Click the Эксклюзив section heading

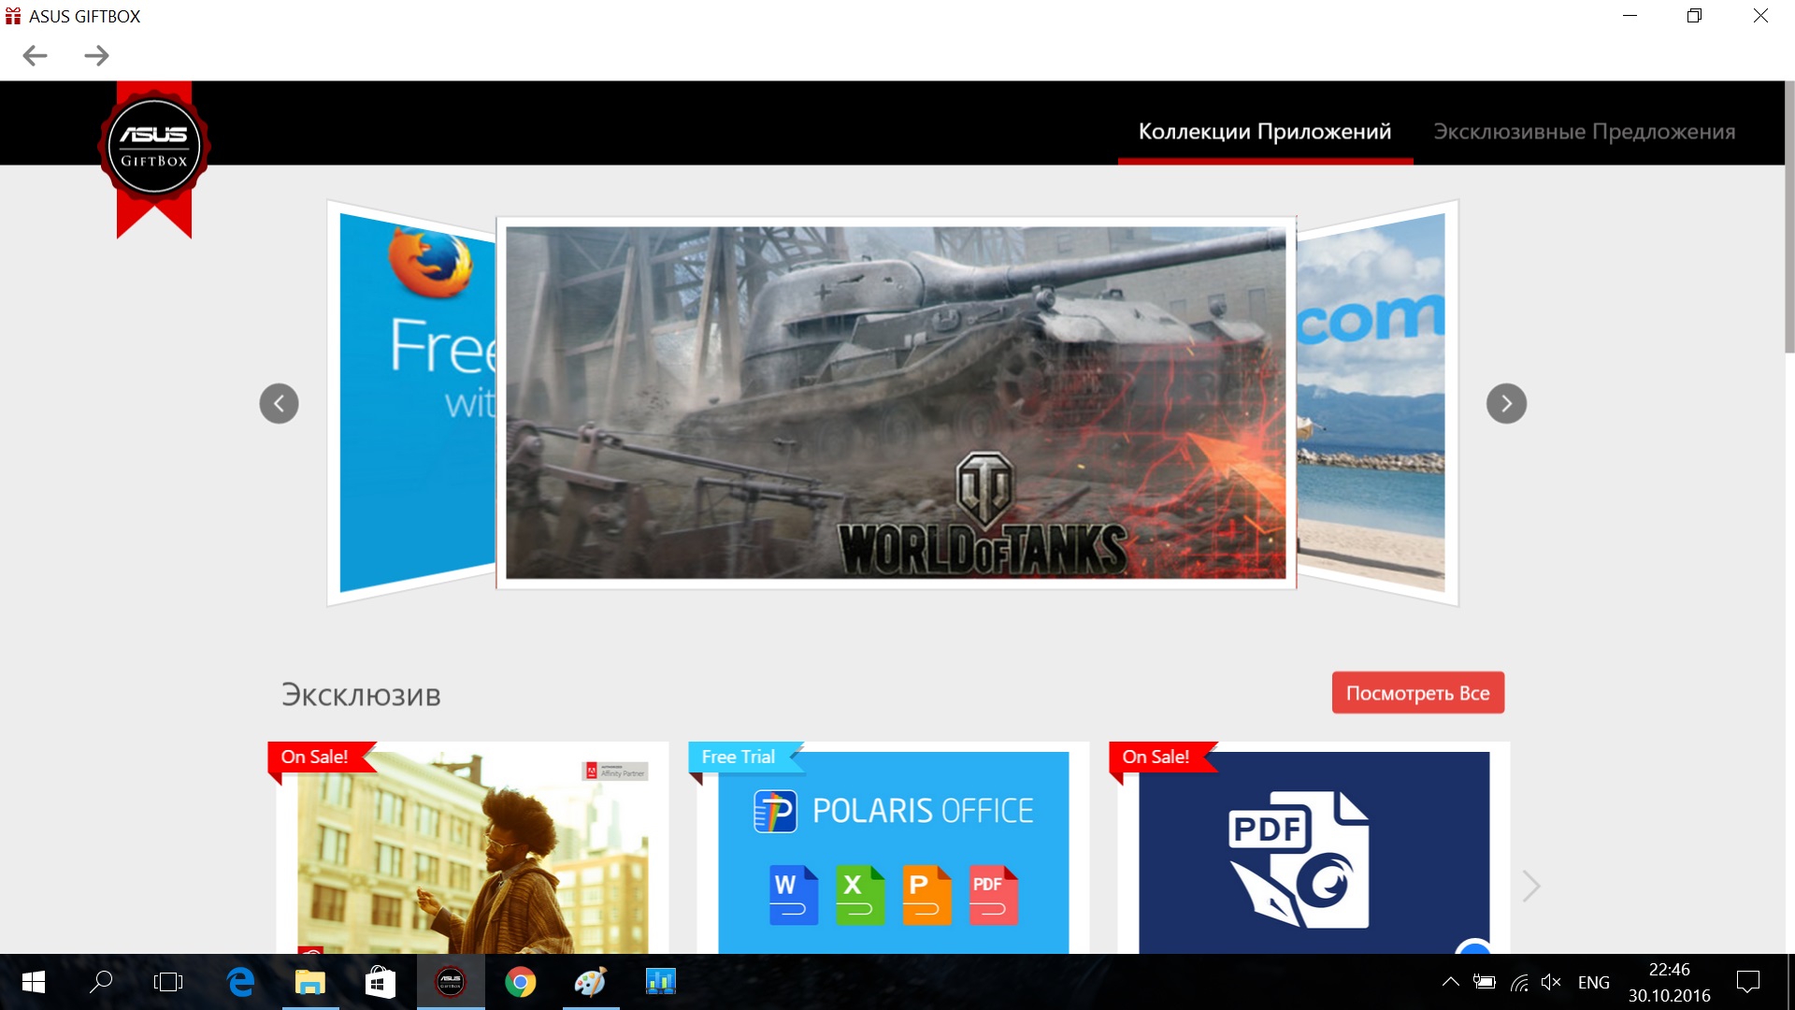click(x=361, y=695)
